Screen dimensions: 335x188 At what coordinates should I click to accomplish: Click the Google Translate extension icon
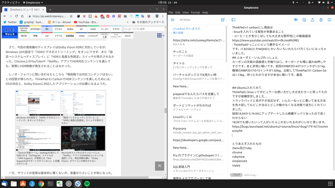[x=143, y=16]
